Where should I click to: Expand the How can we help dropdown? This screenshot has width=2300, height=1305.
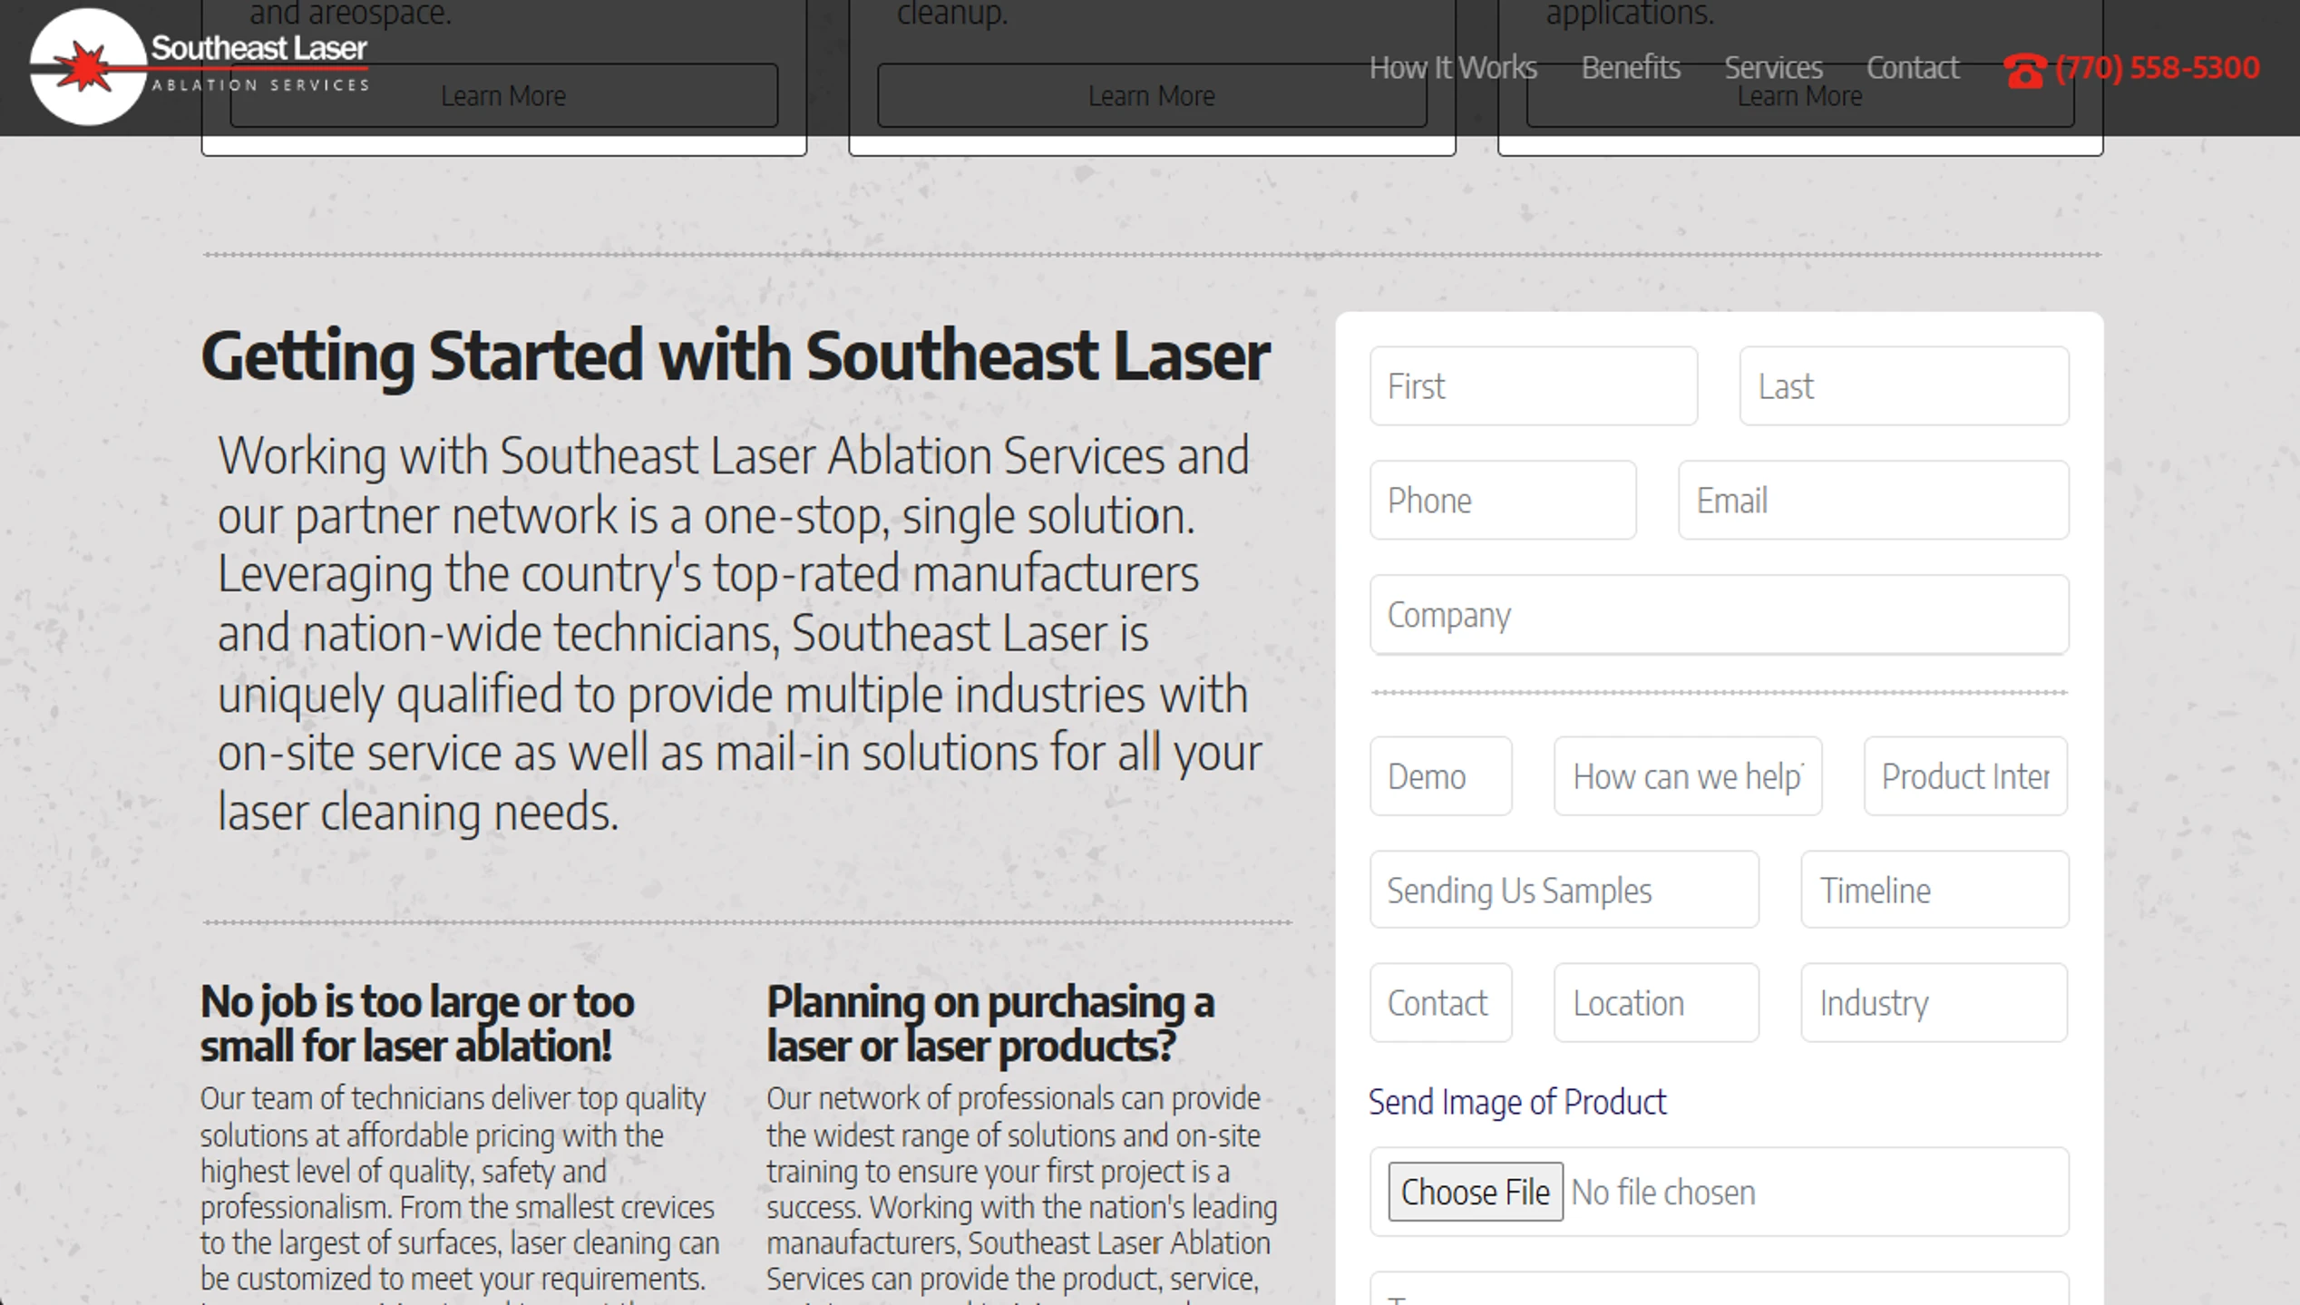click(x=1687, y=775)
